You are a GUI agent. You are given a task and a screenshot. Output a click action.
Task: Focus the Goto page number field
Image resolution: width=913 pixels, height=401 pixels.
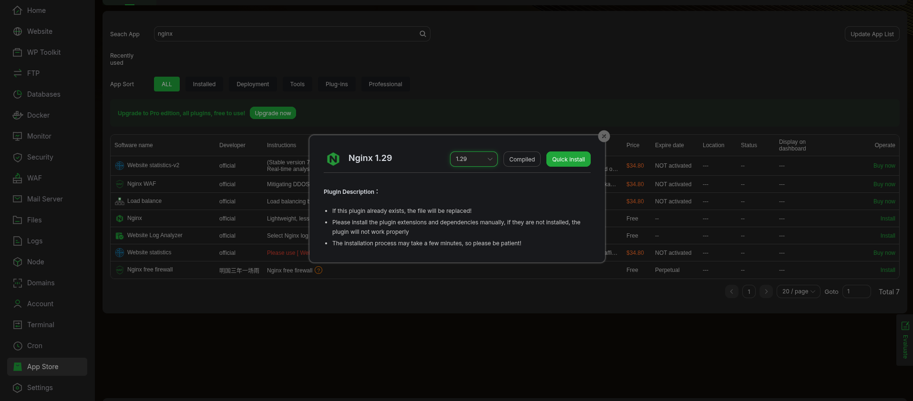point(856,291)
